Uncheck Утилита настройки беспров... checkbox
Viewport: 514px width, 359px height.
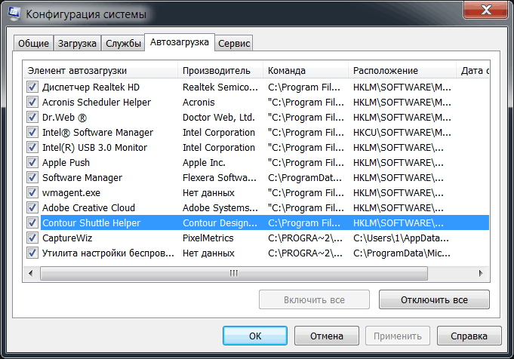click(x=32, y=253)
